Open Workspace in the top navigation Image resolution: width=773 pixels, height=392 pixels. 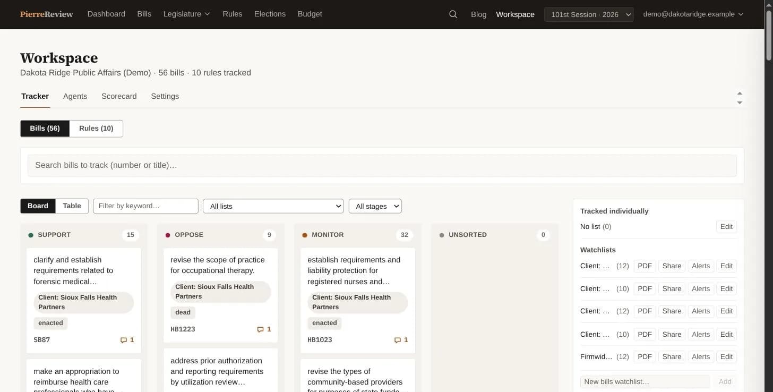click(x=515, y=14)
